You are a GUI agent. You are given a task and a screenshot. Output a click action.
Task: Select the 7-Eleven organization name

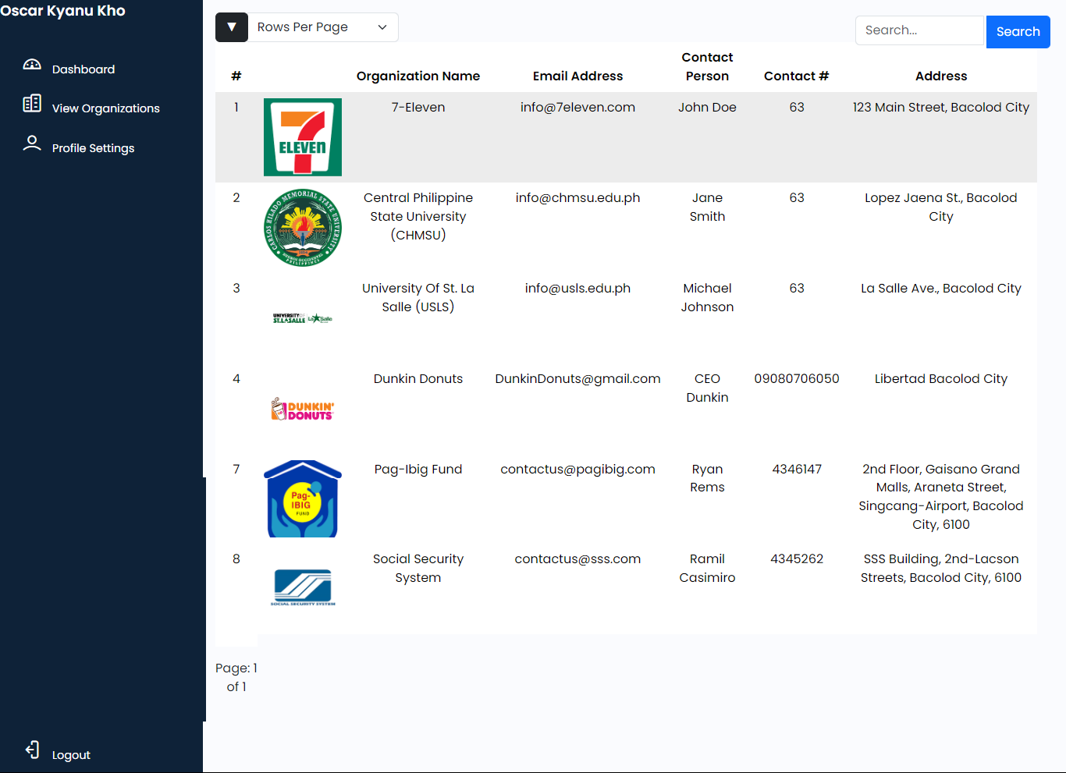(x=418, y=107)
